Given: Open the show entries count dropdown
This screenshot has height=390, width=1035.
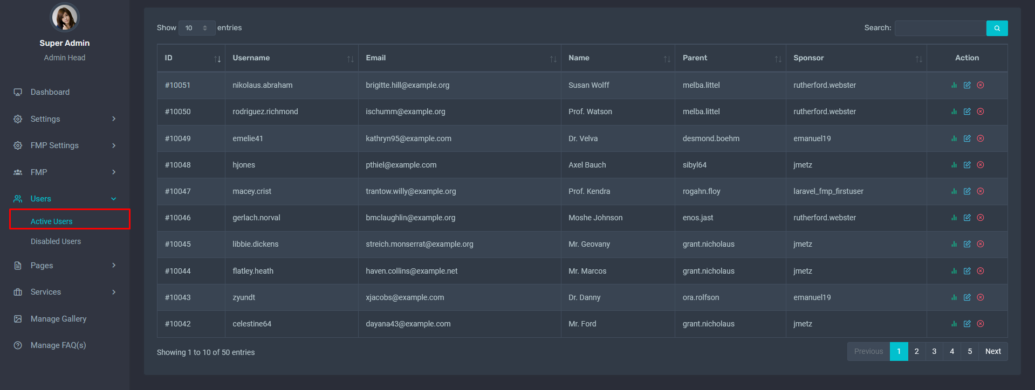Looking at the screenshot, I should pyautogui.click(x=196, y=28).
